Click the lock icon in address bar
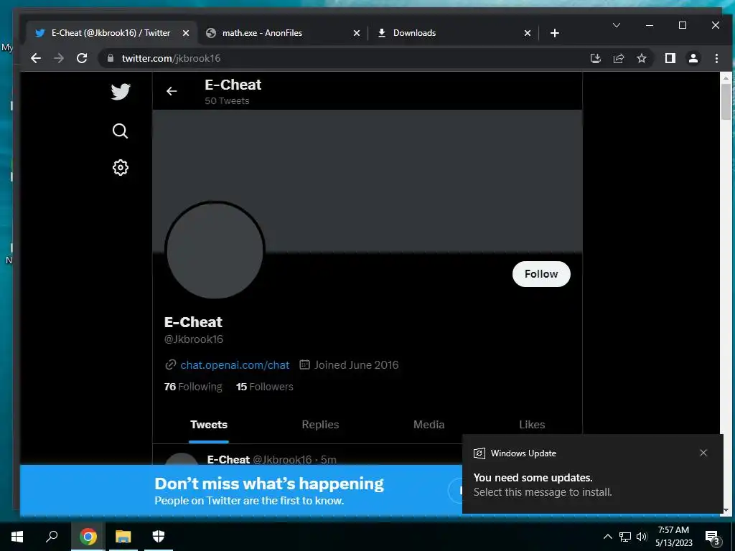735x551 pixels. (111, 58)
